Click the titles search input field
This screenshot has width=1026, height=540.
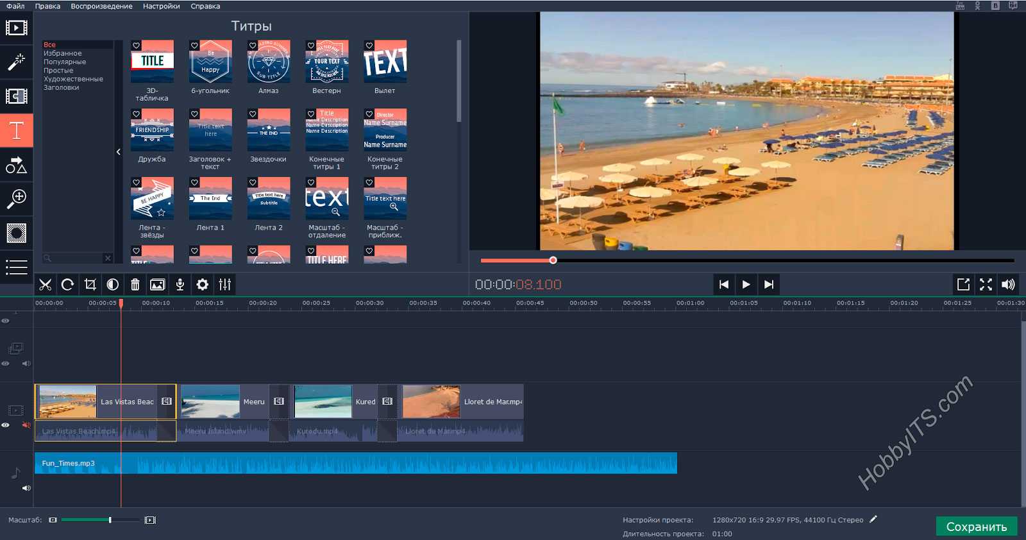coord(72,258)
